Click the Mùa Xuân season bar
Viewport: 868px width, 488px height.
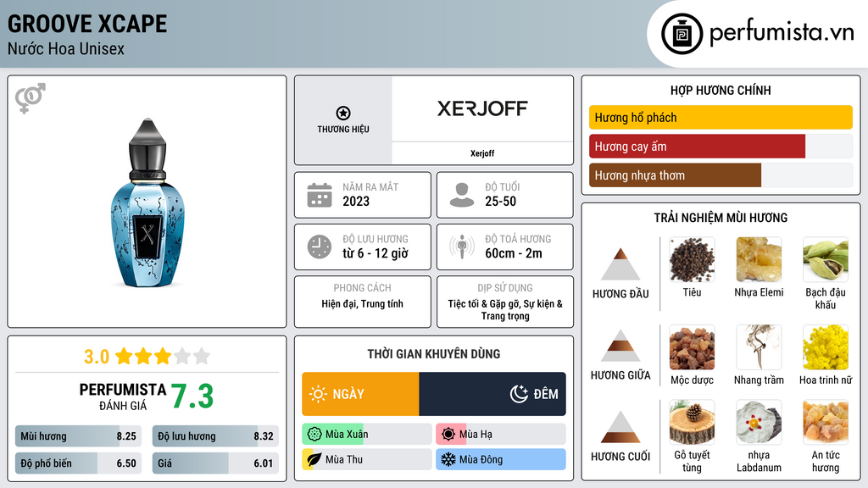pos(366,435)
